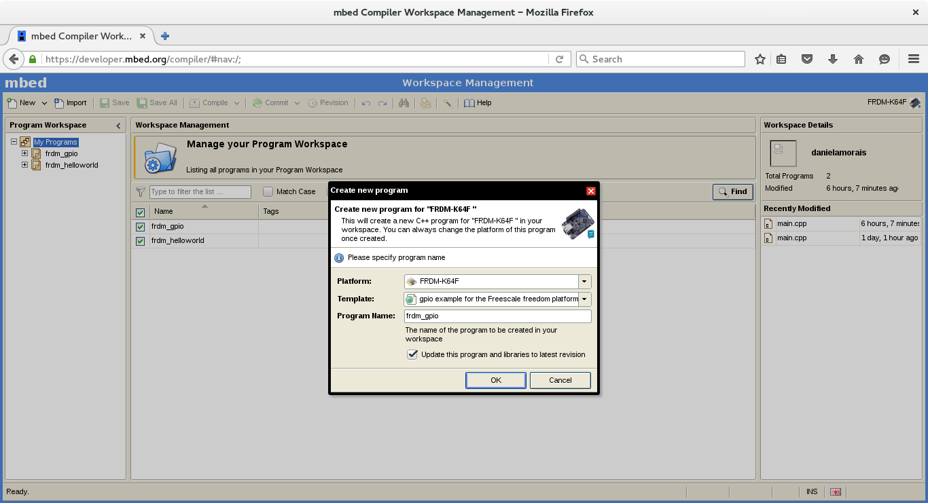Click the Program Name text field
The width and height of the screenshot is (928, 503).
(497, 316)
